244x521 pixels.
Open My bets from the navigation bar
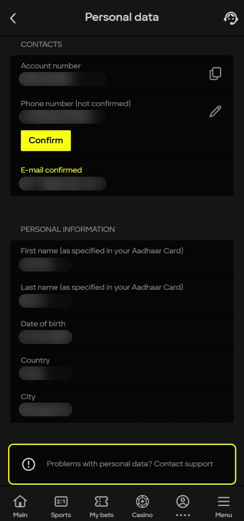[101, 501]
